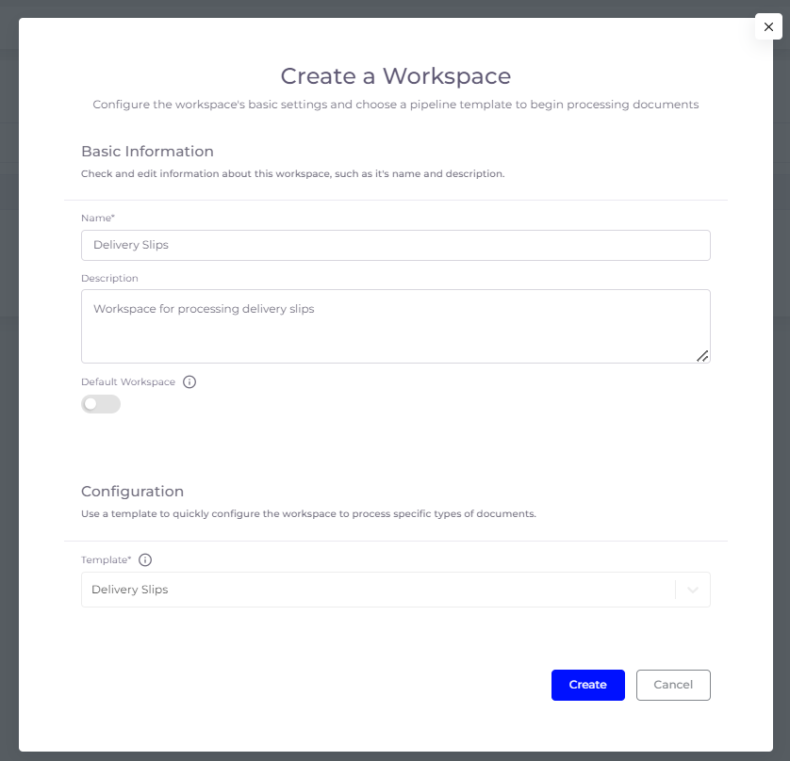Click the Description textarea resize handle
790x761 pixels.
coord(702,356)
